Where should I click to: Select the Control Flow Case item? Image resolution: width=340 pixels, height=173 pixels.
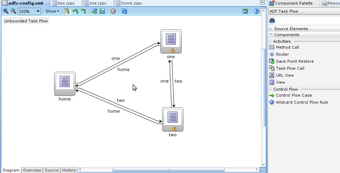(x=294, y=95)
